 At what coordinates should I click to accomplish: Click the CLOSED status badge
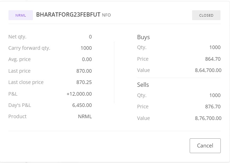click(206, 15)
